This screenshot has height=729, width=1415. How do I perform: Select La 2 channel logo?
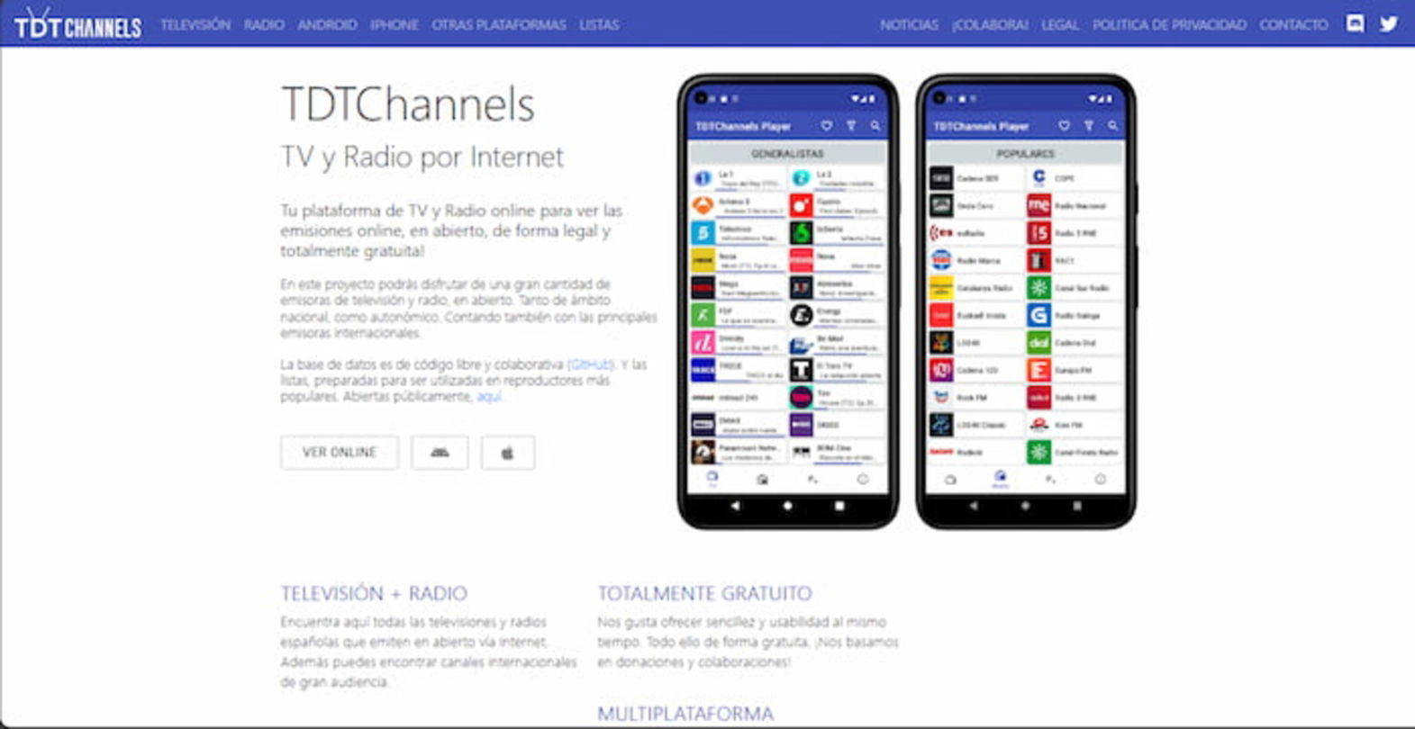[x=801, y=178]
